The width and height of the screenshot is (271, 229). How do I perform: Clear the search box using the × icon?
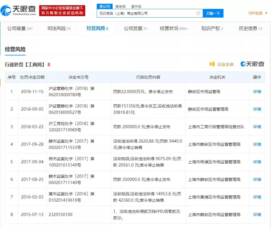198,13
